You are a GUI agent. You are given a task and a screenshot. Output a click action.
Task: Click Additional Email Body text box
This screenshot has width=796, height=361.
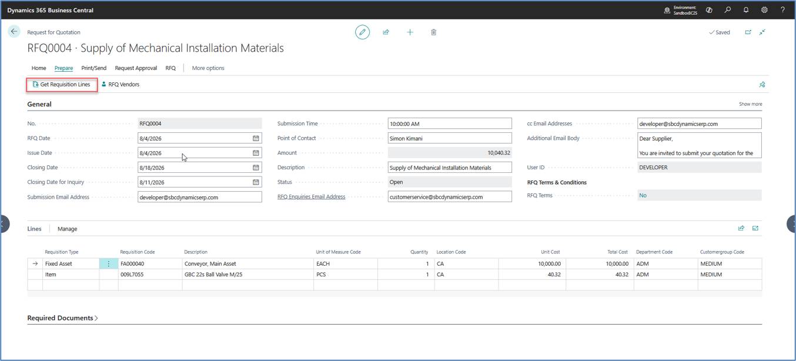(x=700, y=145)
